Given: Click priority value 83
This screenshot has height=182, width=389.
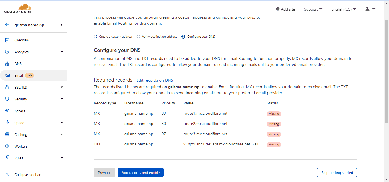Looking at the screenshot, I should click(164, 113).
